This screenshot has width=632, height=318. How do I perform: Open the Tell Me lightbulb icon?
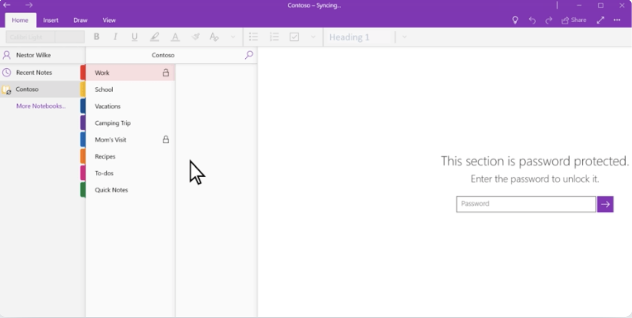515,20
